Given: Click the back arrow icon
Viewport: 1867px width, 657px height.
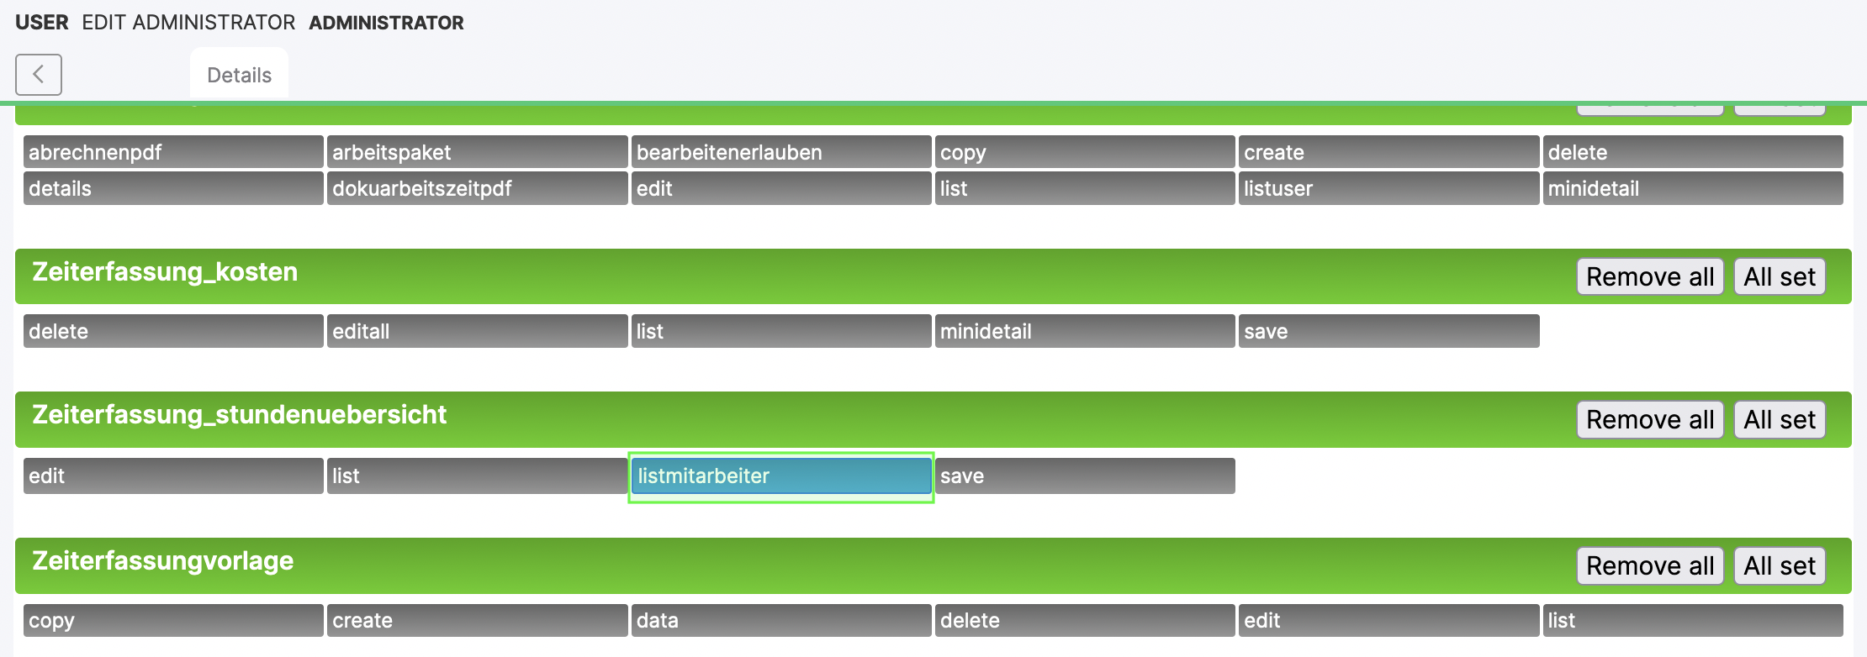Looking at the screenshot, I should [39, 75].
